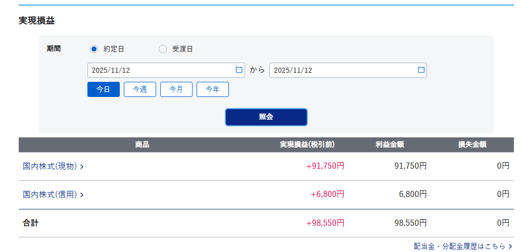Click arrow after 配当金・分配金履歴 link

[x=510, y=246]
